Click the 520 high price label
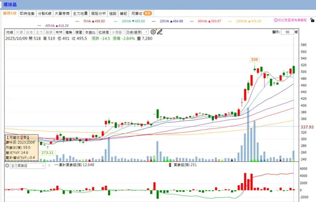 pos(255,60)
